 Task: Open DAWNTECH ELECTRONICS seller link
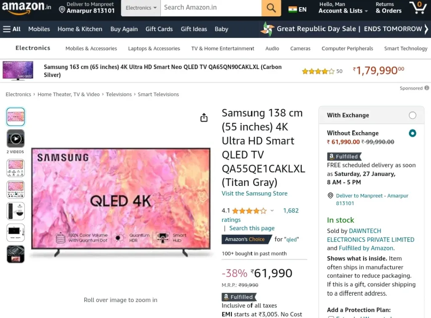point(370,235)
